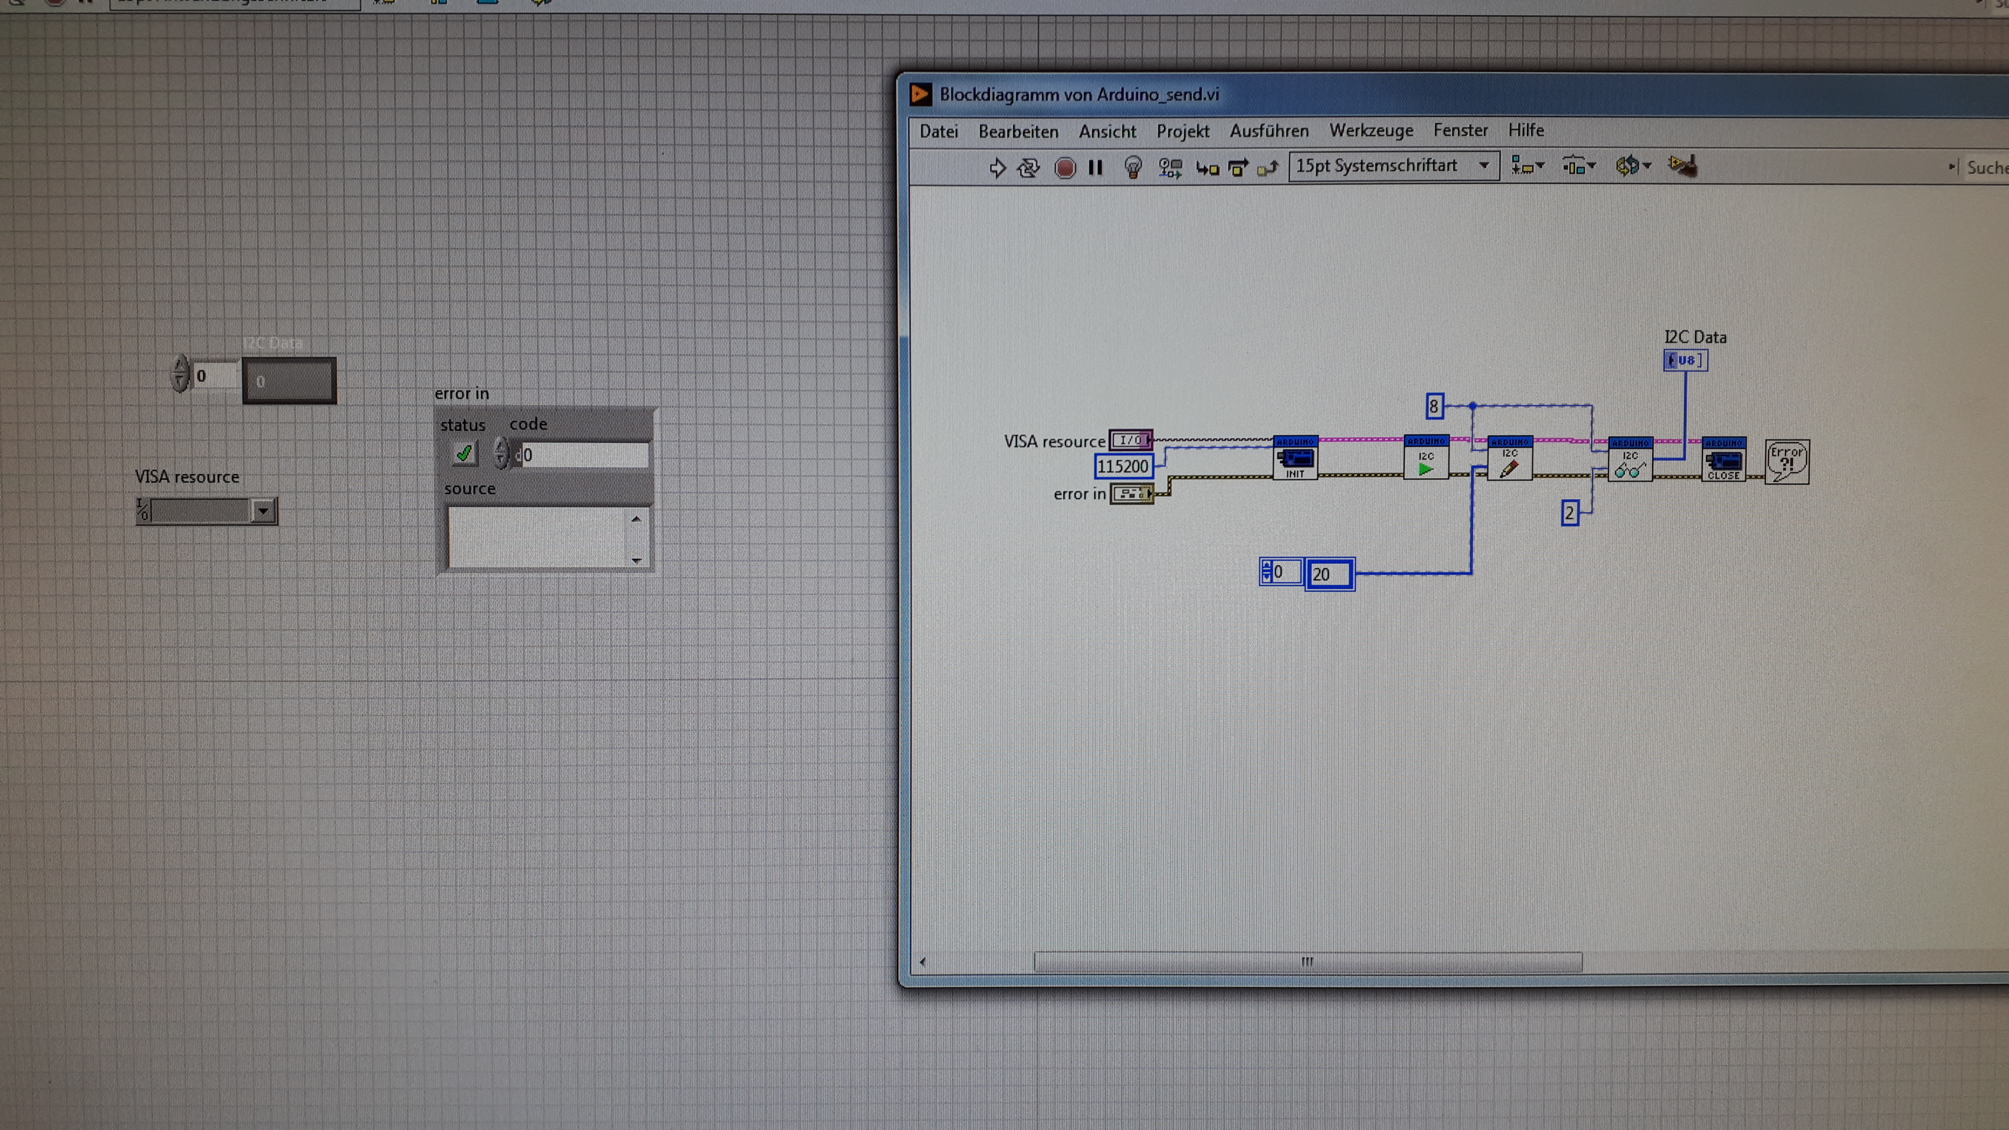This screenshot has height=1130, width=2009.
Task: Click the Step Into button
Action: coord(1207,167)
